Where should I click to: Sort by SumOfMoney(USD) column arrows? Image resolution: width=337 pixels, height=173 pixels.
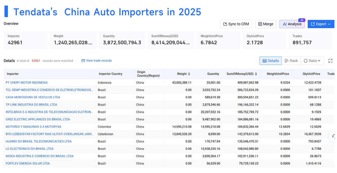(256, 74)
